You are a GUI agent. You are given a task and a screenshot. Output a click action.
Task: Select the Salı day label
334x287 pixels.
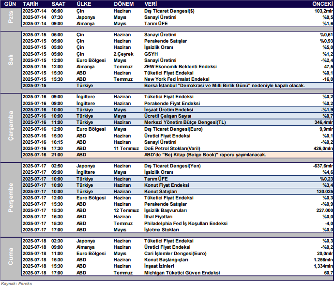click(10, 60)
